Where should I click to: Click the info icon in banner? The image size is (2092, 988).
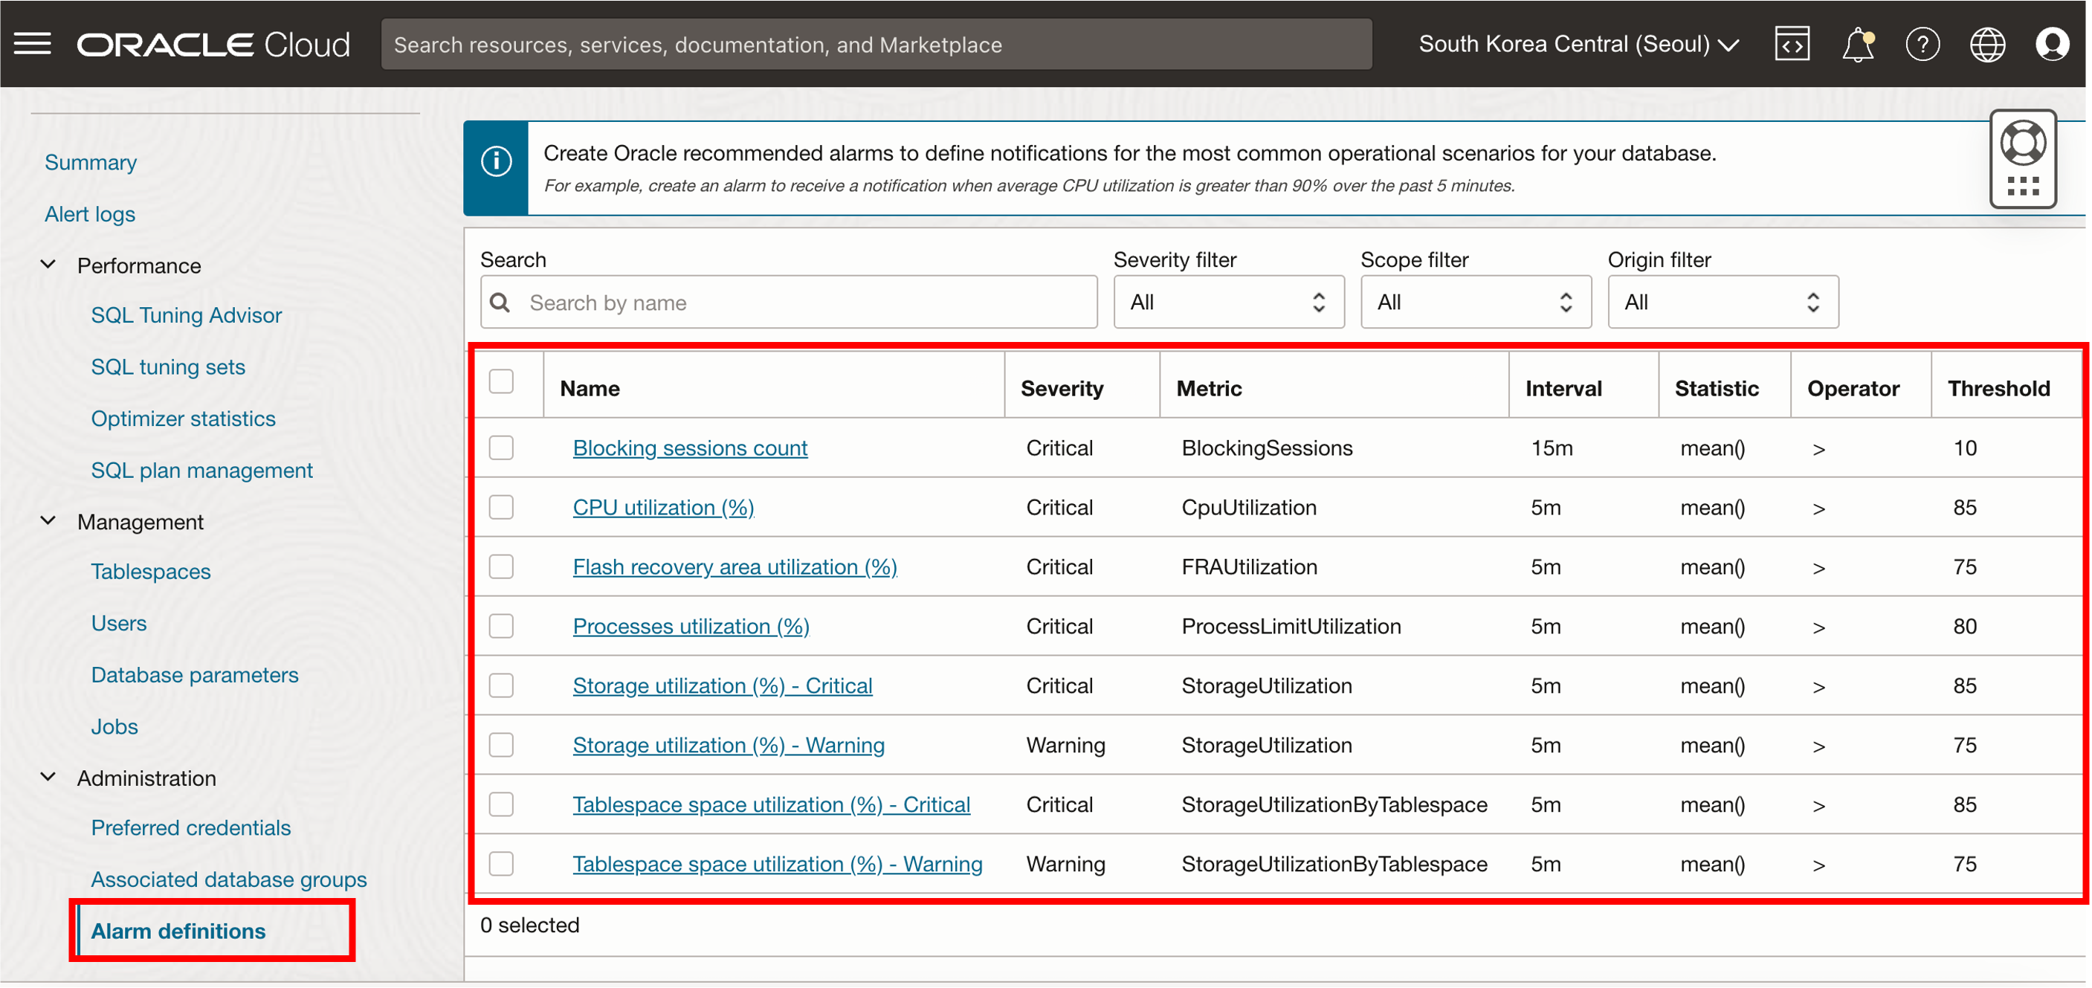pyautogui.click(x=496, y=161)
